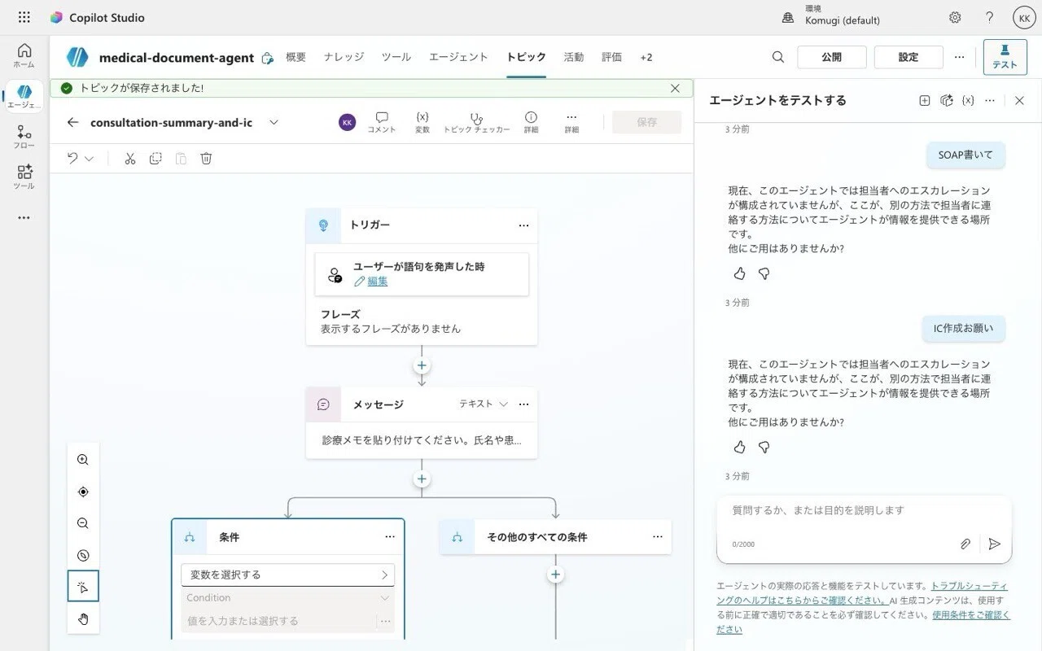This screenshot has width=1042, height=651.
Task: Switch to the 活動 tab
Action: 574,57
